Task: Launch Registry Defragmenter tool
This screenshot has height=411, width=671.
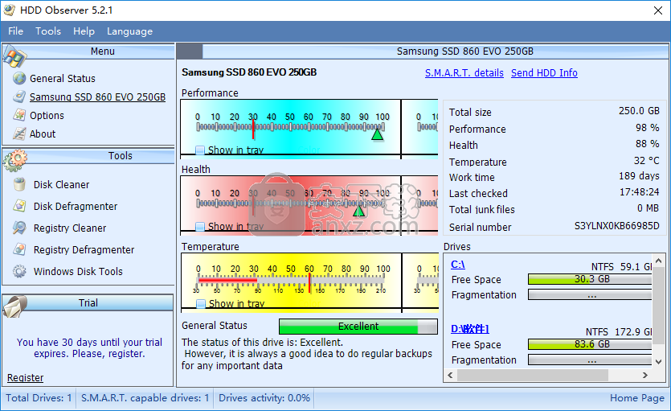Action: [x=84, y=249]
